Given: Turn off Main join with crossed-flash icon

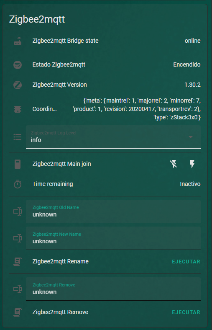Looking at the screenshot, I should [174, 164].
